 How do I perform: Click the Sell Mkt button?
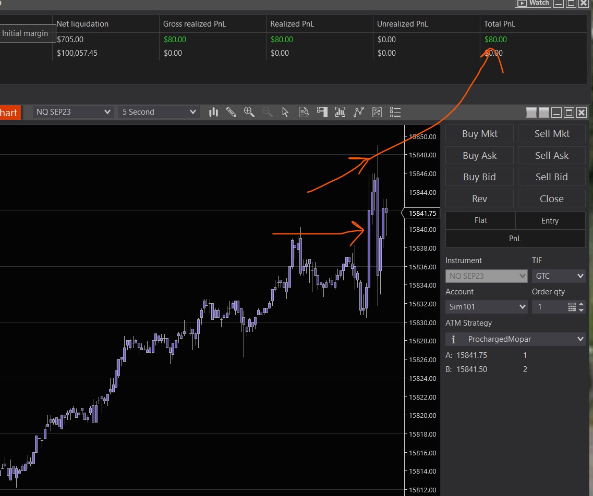[x=552, y=134]
